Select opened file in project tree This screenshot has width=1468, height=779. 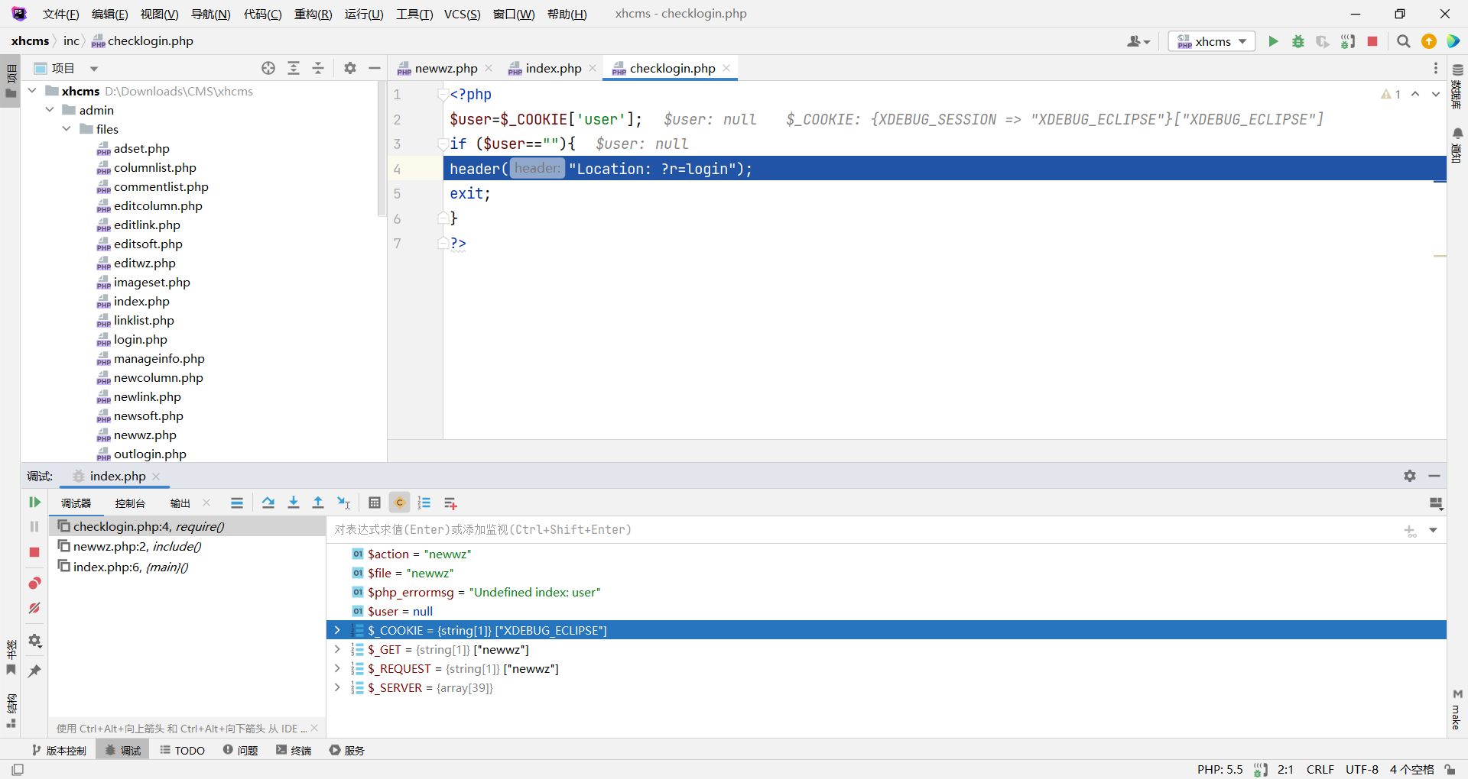click(268, 69)
